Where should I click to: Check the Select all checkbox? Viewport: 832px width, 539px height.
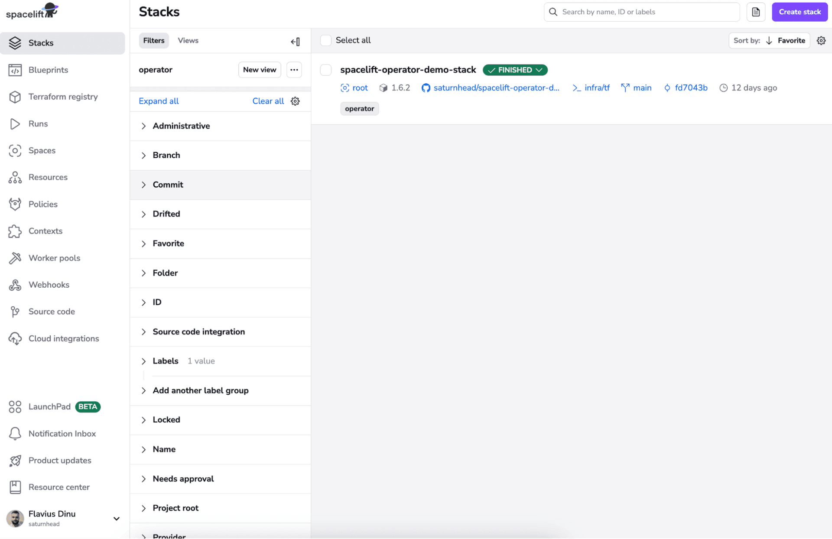pyautogui.click(x=325, y=40)
